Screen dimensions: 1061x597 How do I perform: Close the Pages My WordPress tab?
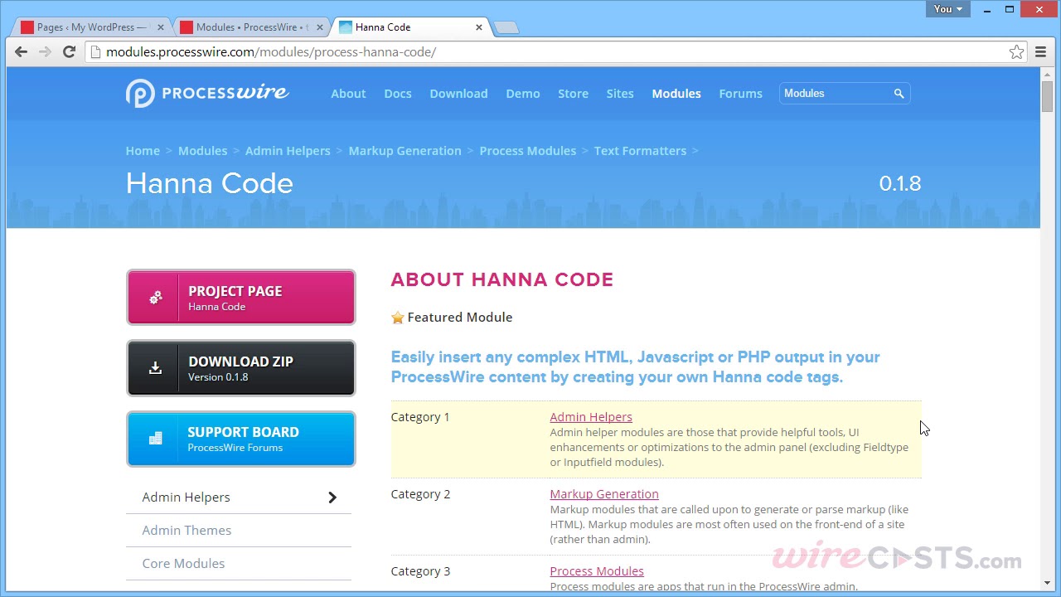tap(160, 27)
